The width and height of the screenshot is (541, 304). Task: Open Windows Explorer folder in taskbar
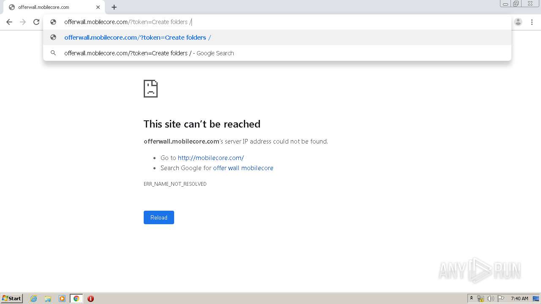[48, 299]
